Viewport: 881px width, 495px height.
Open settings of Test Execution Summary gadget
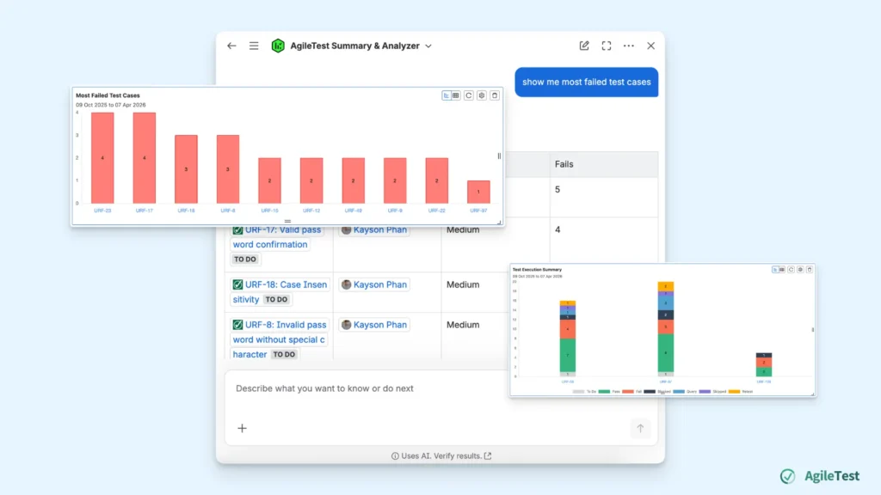click(801, 269)
